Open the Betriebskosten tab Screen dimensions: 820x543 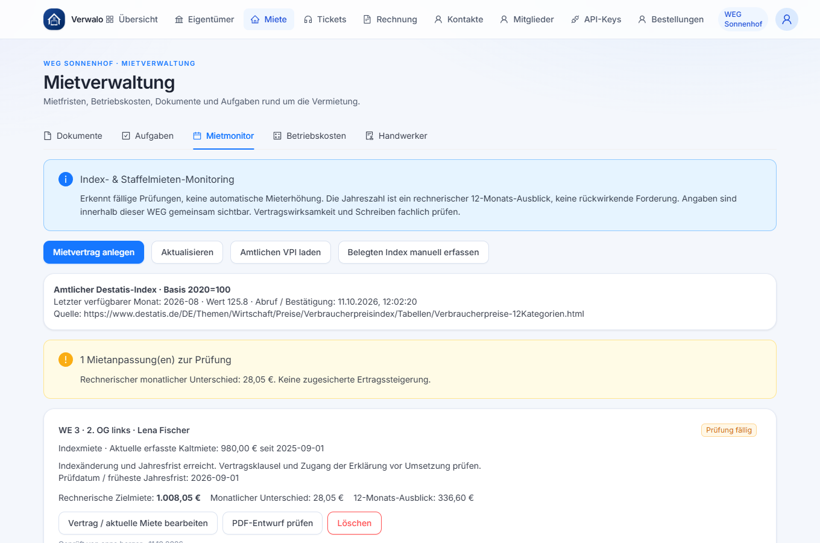[x=310, y=136]
